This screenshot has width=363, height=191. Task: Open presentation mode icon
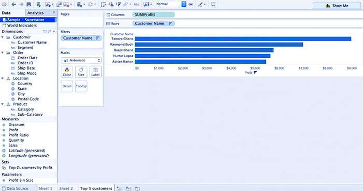(x=213, y=4)
